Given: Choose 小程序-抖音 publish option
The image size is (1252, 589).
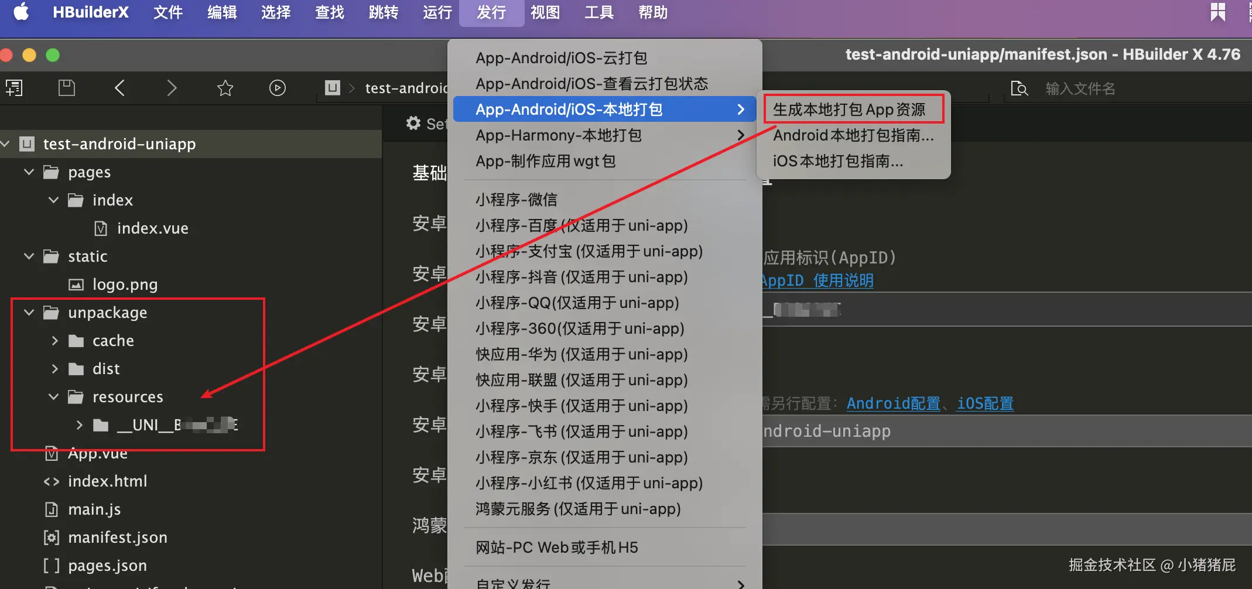Looking at the screenshot, I should [x=605, y=277].
